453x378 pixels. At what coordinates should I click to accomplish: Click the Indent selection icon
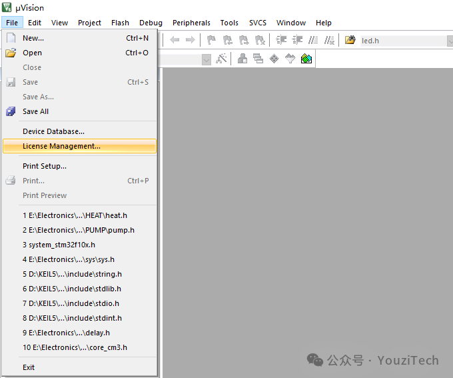click(281, 39)
